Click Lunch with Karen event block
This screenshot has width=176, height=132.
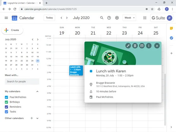pyautogui.click(x=76, y=70)
